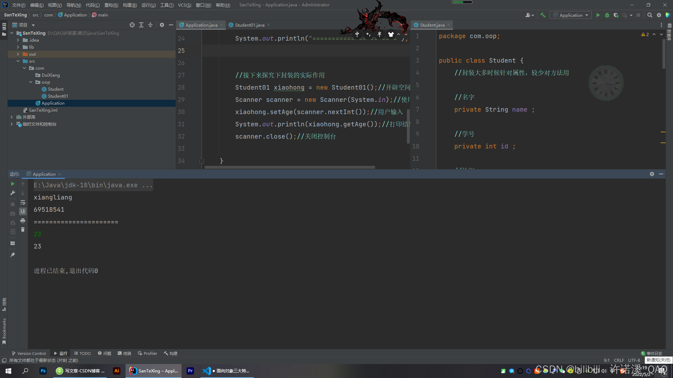This screenshot has width=673, height=378.
Task: Toggle soft-wrap in the console
Action: click(x=23, y=202)
